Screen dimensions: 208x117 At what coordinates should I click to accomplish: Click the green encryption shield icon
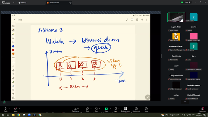pyautogui.click(x=182, y=2)
